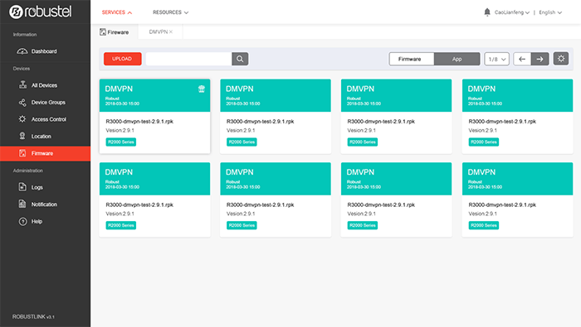Click the Access Control gear icon
Screen dimensions: 581x327
[x=22, y=119]
